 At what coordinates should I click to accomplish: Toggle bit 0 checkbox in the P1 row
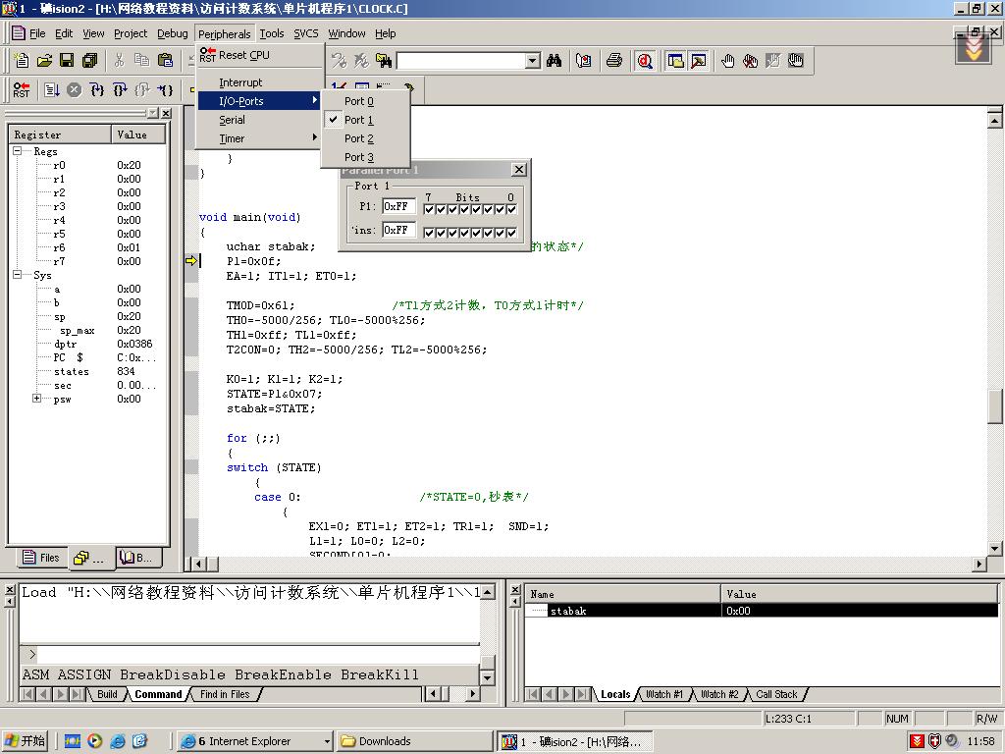coord(511,209)
